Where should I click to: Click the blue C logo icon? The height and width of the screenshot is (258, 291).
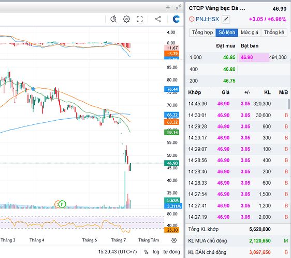[x=176, y=19]
